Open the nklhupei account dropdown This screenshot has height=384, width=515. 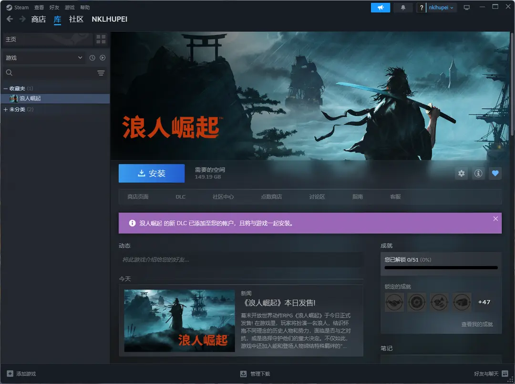coord(441,8)
